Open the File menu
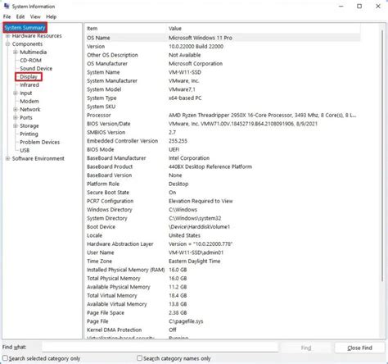The width and height of the screenshot is (388, 364). [7, 16]
